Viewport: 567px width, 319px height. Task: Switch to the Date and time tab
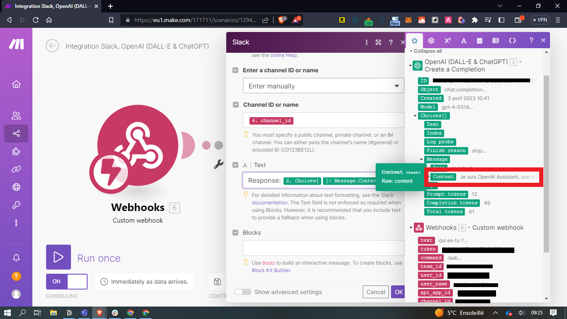480,41
